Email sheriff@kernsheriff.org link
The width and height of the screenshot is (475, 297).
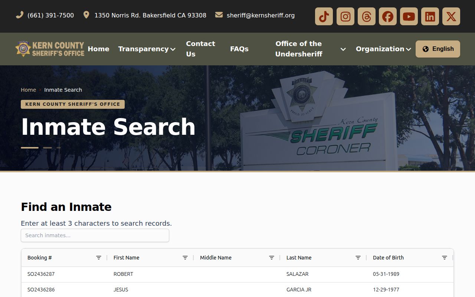point(255,15)
